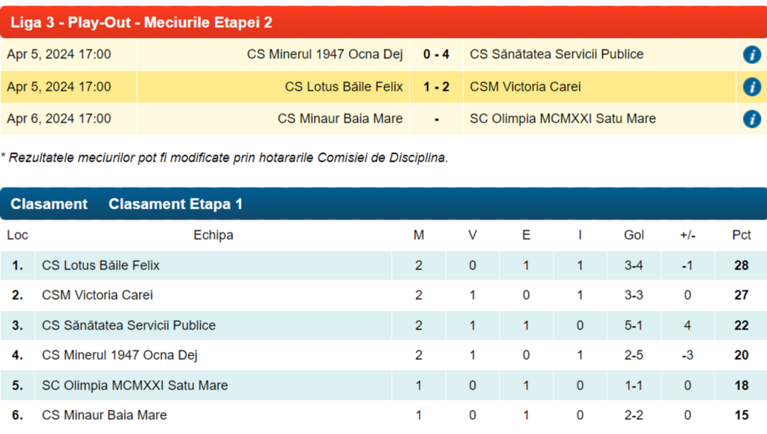Select CS Minerul 1947 Ocna Dej standings row
This screenshot has height=434, width=767.
[120, 355]
